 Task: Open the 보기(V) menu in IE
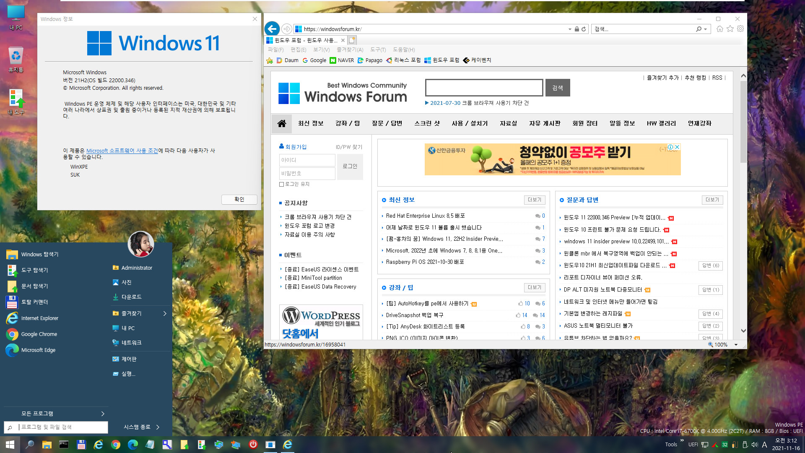322,49
